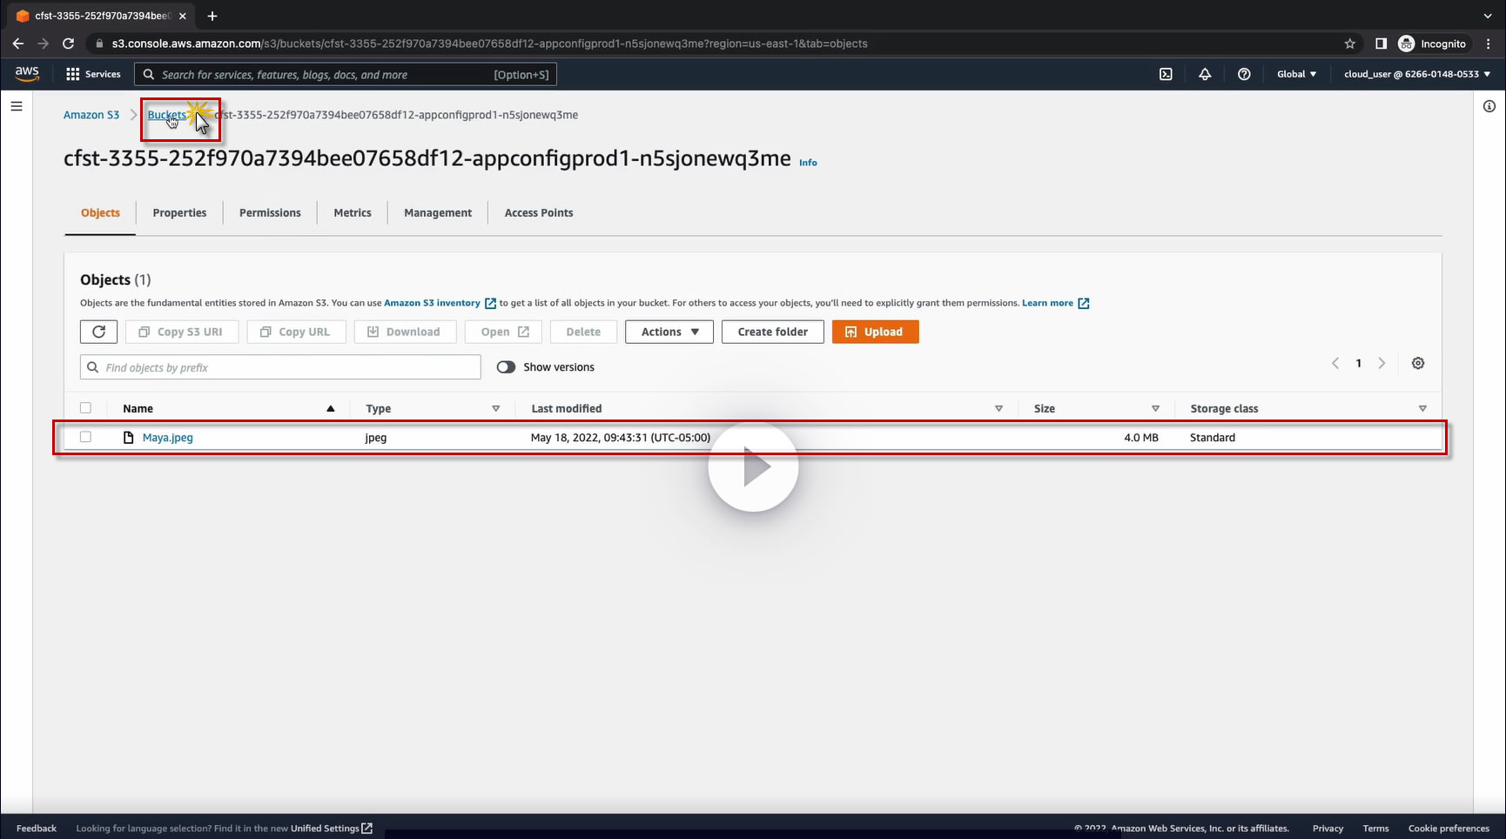This screenshot has width=1506, height=839.
Task: Open the Learn more external link icon
Action: [1084, 303]
